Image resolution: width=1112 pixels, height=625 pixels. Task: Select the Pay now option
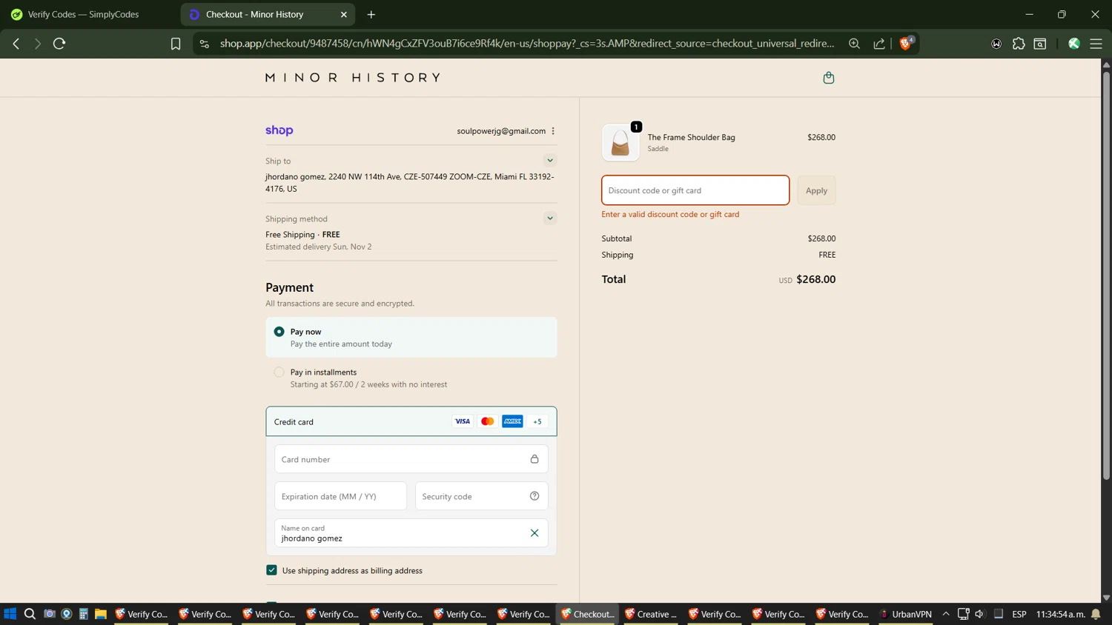(x=279, y=332)
